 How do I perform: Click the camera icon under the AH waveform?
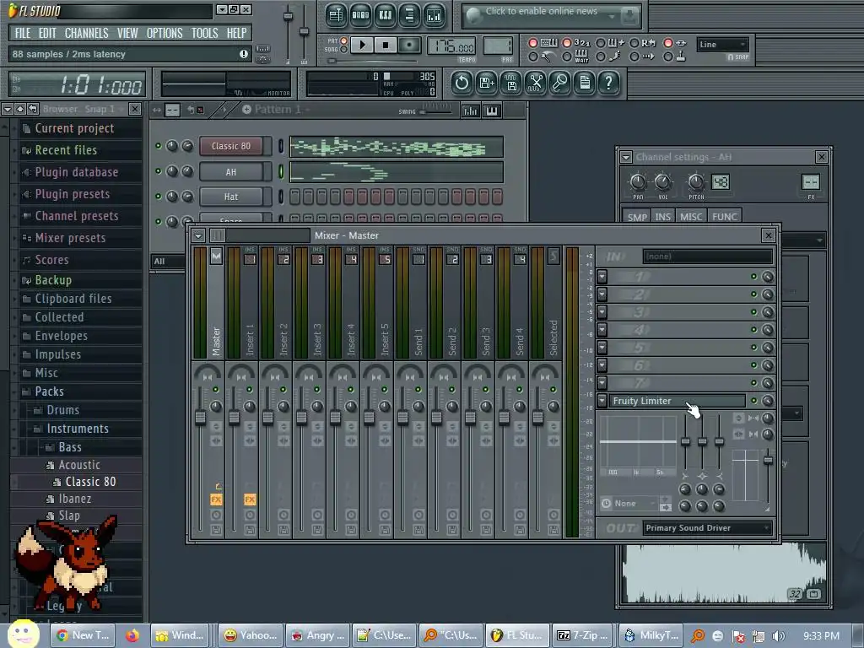coord(814,594)
